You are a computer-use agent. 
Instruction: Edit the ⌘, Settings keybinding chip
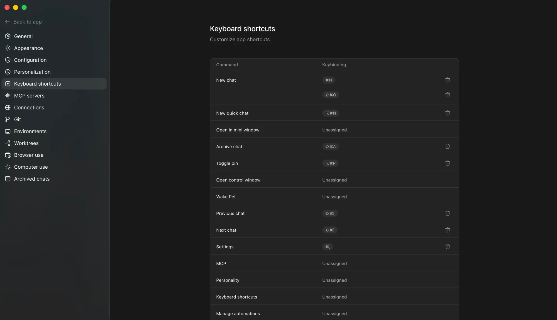coord(328,247)
